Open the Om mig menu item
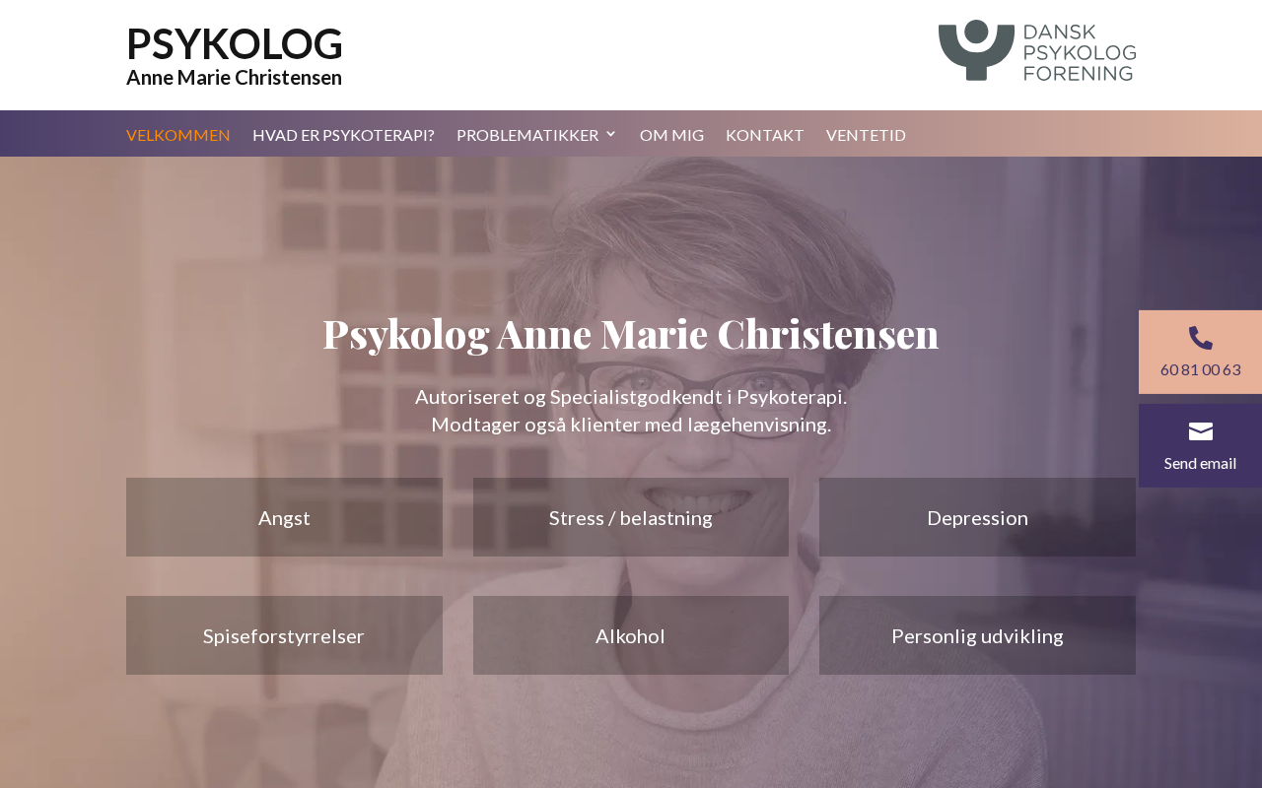Viewport: 1262px width, 788px height. tap(671, 135)
